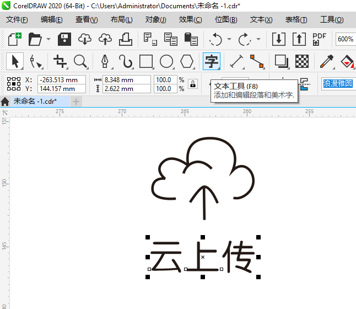Select the Zoom magnifier tool

(80, 61)
